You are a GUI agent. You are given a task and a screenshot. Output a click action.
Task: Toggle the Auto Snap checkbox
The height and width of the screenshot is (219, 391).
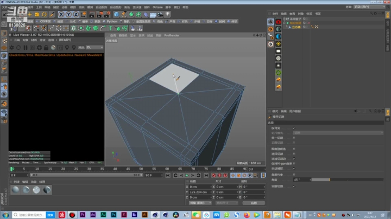click(294, 169)
